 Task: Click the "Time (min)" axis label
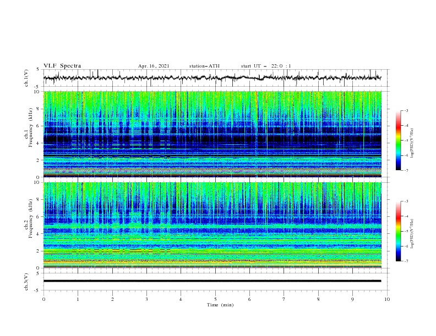point(220,305)
